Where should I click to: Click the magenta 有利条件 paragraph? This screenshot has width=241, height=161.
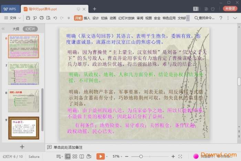pyautogui.click(x=132, y=128)
